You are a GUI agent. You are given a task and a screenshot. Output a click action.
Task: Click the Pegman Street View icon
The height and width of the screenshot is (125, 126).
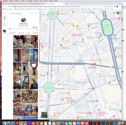[x=119, y=117]
